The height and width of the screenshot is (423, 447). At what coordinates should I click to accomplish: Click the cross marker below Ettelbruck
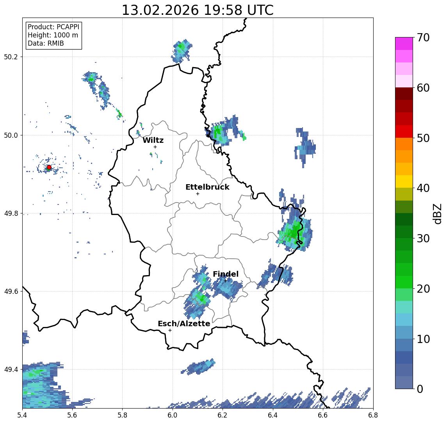pyautogui.click(x=198, y=194)
